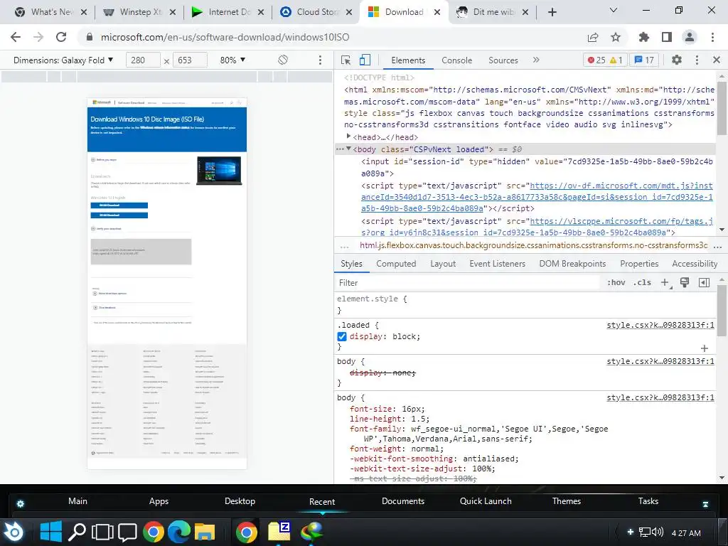The height and width of the screenshot is (546, 728).
Task: Activate the inspect element picker icon
Action: [346, 60]
